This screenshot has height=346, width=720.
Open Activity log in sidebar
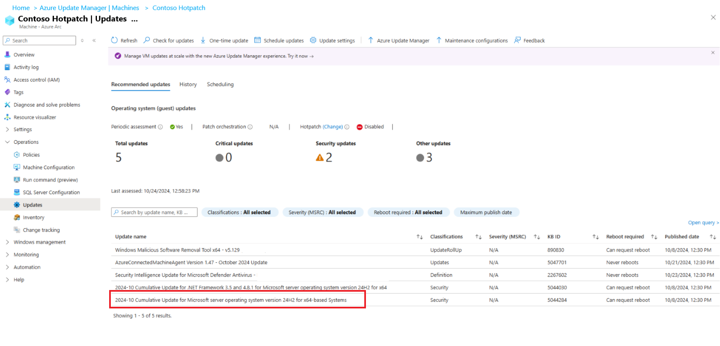(x=26, y=67)
